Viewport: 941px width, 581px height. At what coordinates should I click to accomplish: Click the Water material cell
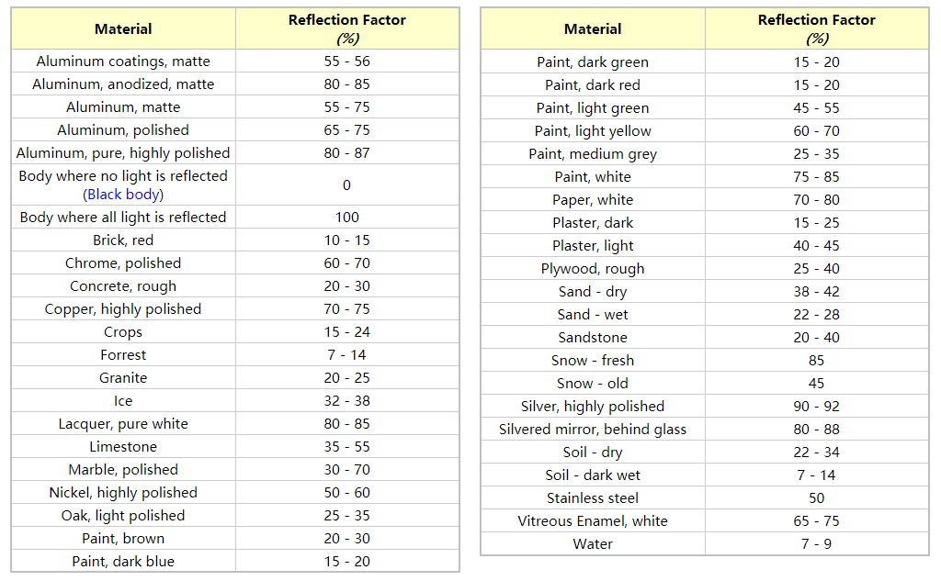point(593,544)
